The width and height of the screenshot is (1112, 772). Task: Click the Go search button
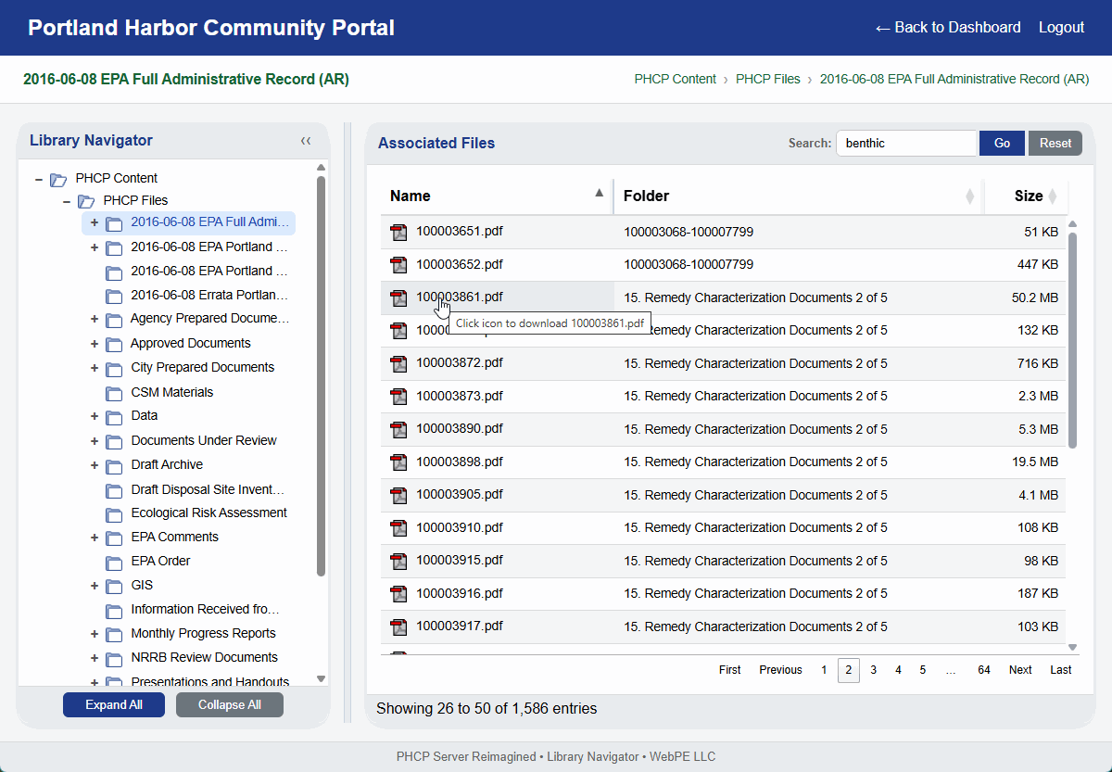point(1002,143)
